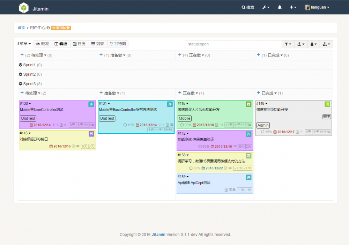Open the lianguan user menu
The image size is (349, 245).
tap(317, 7)
